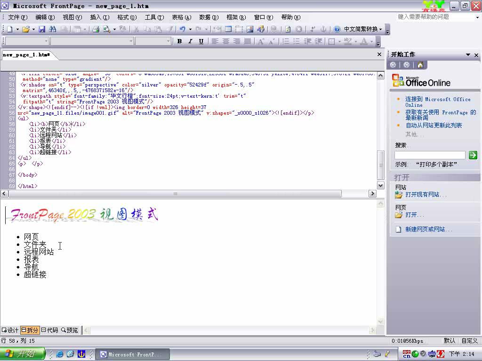Decrease font size with the smaller A icon
Screen dimensions: 482x361
(272, 41)
